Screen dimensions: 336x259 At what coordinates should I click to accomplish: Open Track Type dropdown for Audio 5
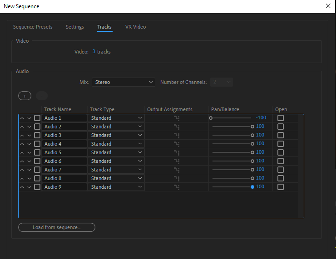[x=116, y=152]
